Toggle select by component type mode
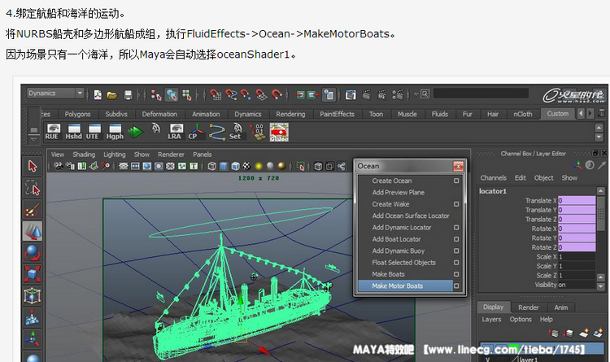Screen dimensions: 610x362 [x=187, y=94]
